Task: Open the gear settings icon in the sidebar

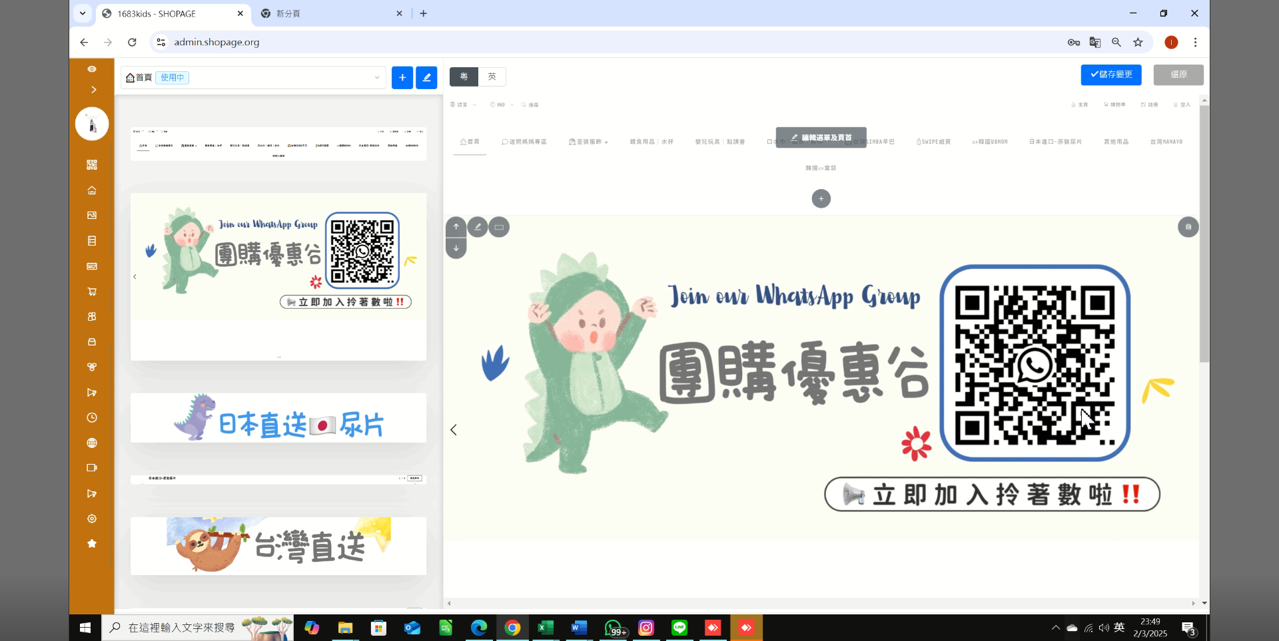Action: (92, 519)
